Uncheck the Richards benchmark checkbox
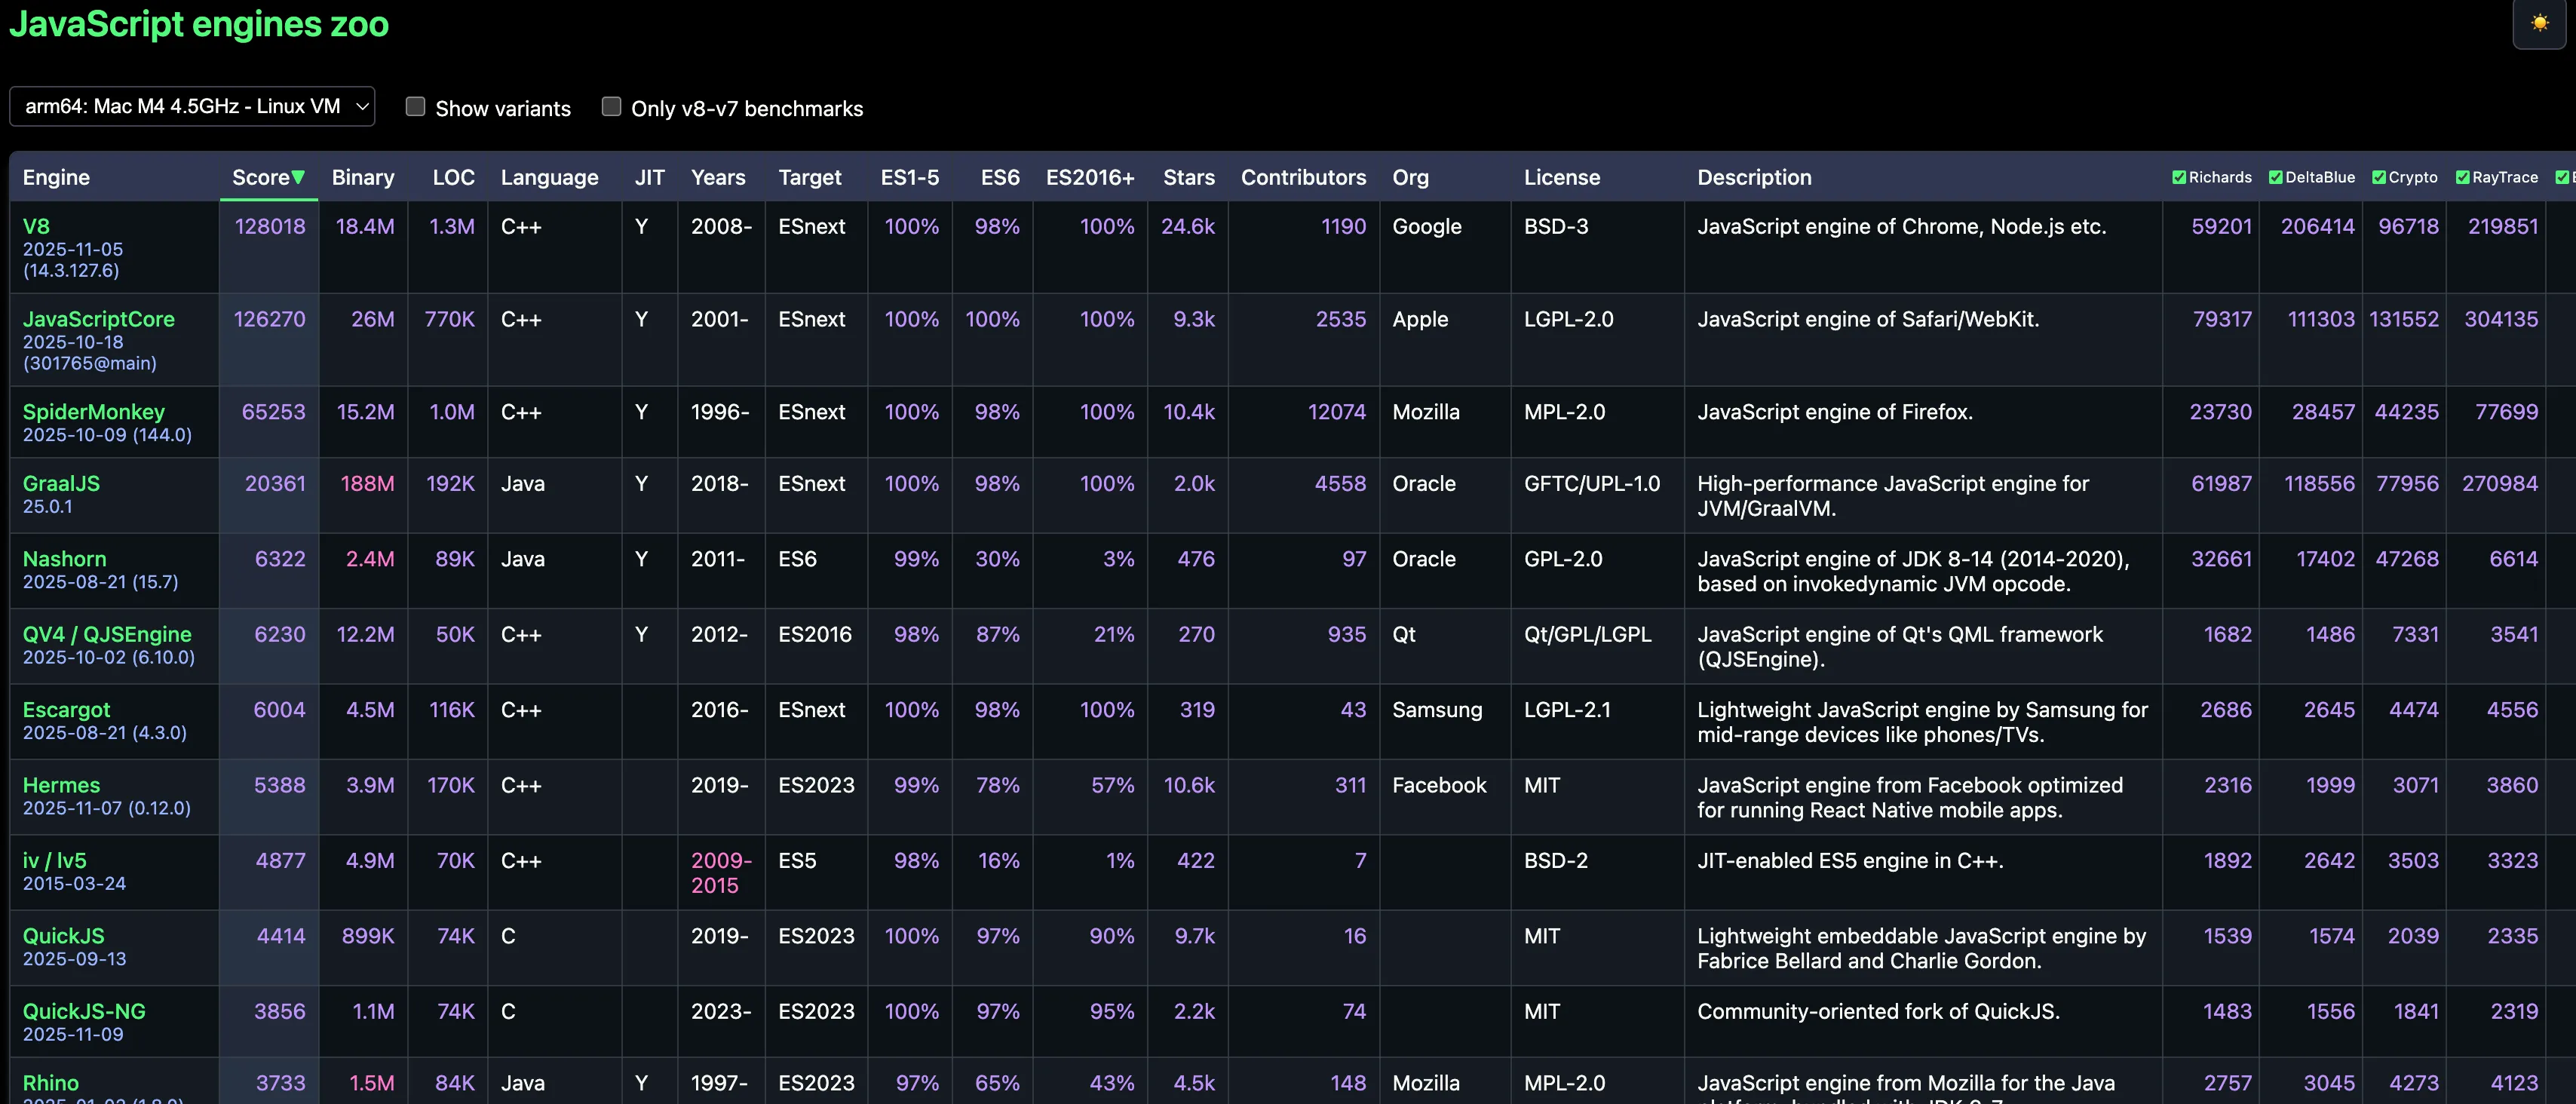Viewport: 2576px width, 1104px height. (x=2179, y=177)
